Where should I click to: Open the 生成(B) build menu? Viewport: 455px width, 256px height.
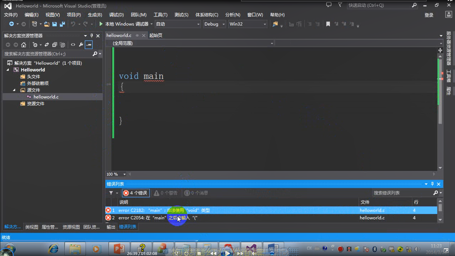95,15
